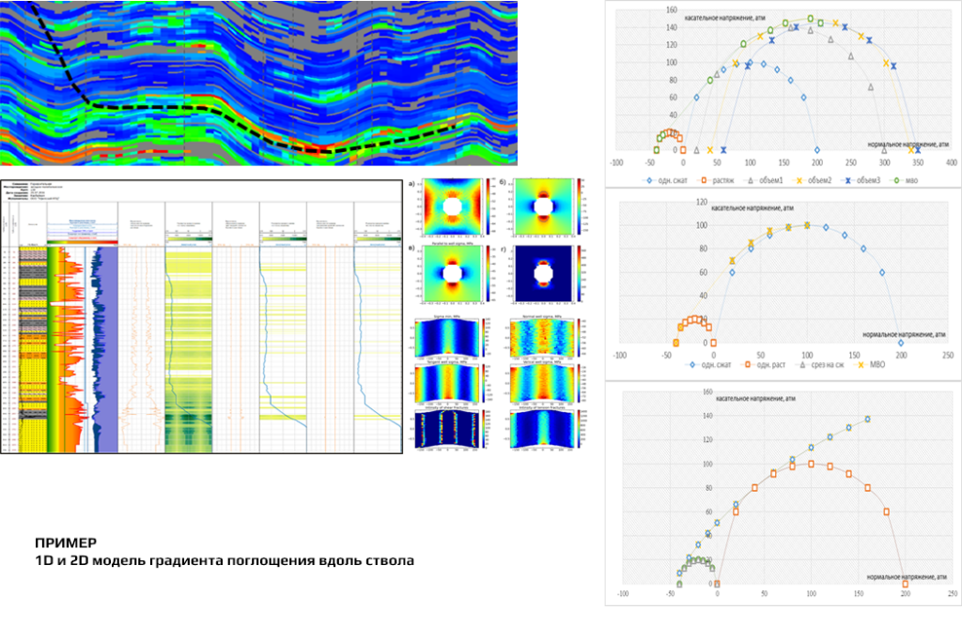Click the color scale bar beside panel а)
This screenshot has height=641, width=962.
[x=487, y=205]
